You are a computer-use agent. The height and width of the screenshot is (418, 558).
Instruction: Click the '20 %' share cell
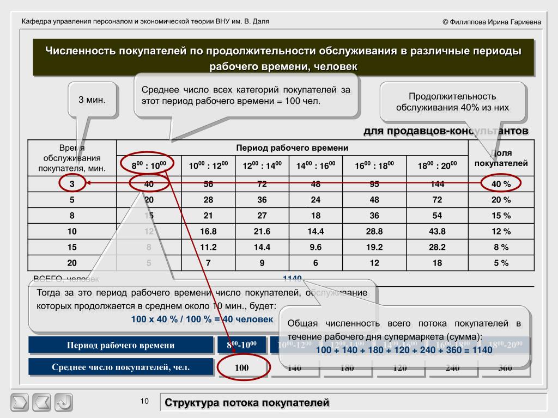(x=501, y=200)
